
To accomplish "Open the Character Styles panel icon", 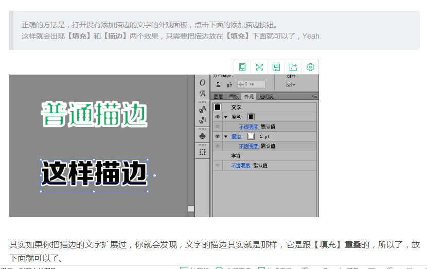I will coord(202,109).
